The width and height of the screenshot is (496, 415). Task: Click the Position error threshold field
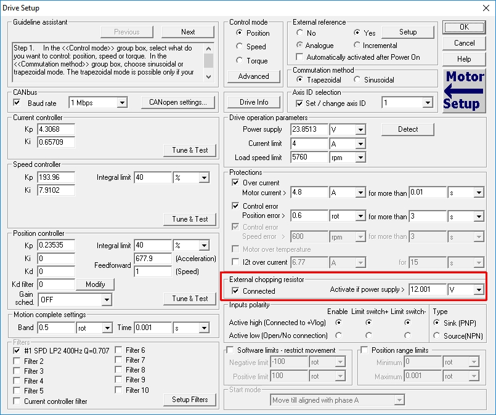[x=309, y=216]
